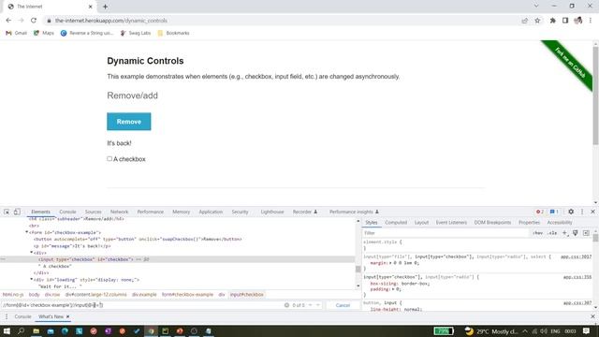This screenshot has height=337, width=599.
Task: Click the share page icon in address bar
Action: (x=524, y=21)
